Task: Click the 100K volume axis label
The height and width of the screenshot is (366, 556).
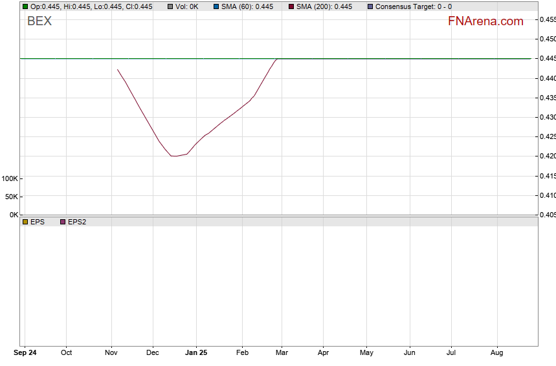Action: pyautogui.click(x=10, y=178)
